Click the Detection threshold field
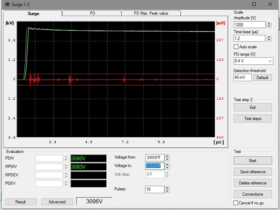 click(243, 77)
